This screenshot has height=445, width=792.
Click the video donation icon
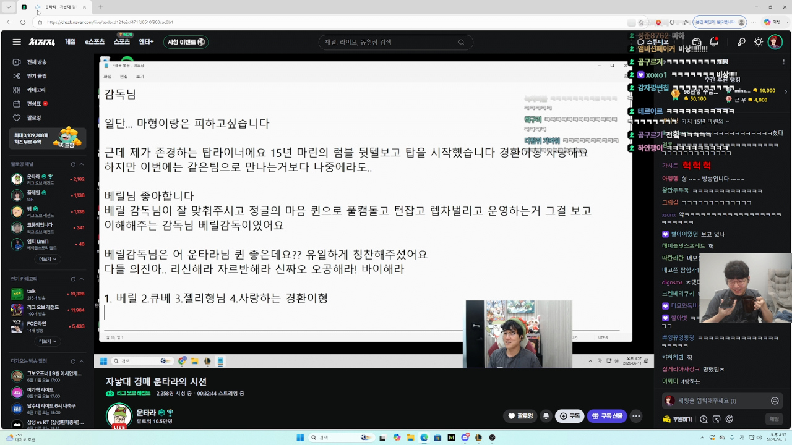coord(717,419)
